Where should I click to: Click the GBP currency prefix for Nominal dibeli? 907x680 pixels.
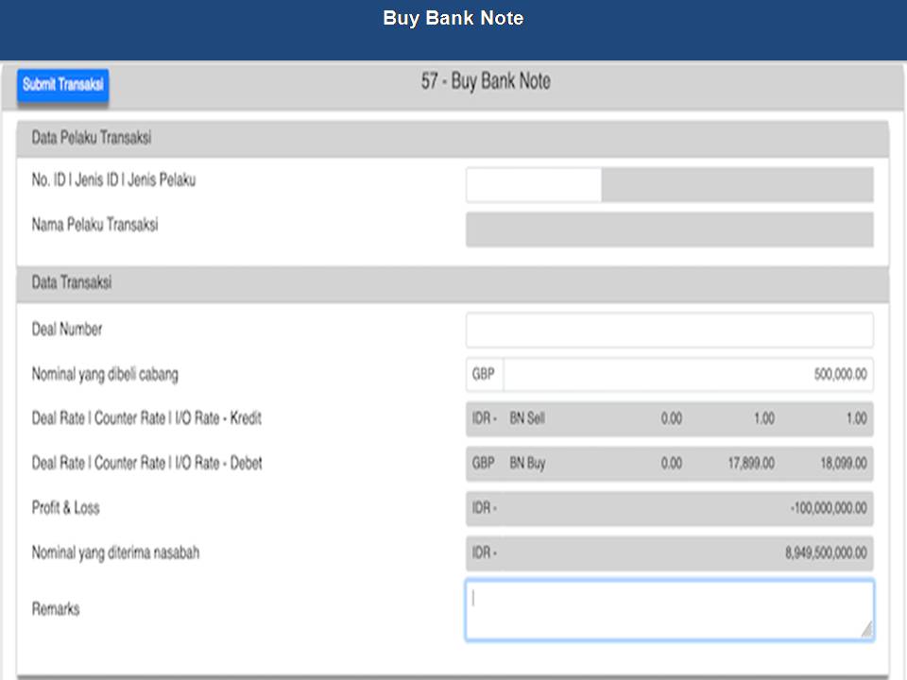pos(484,374)
